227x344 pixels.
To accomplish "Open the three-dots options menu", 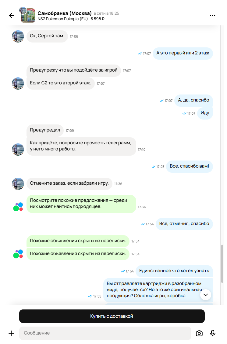I will click(x=212, y=15).
